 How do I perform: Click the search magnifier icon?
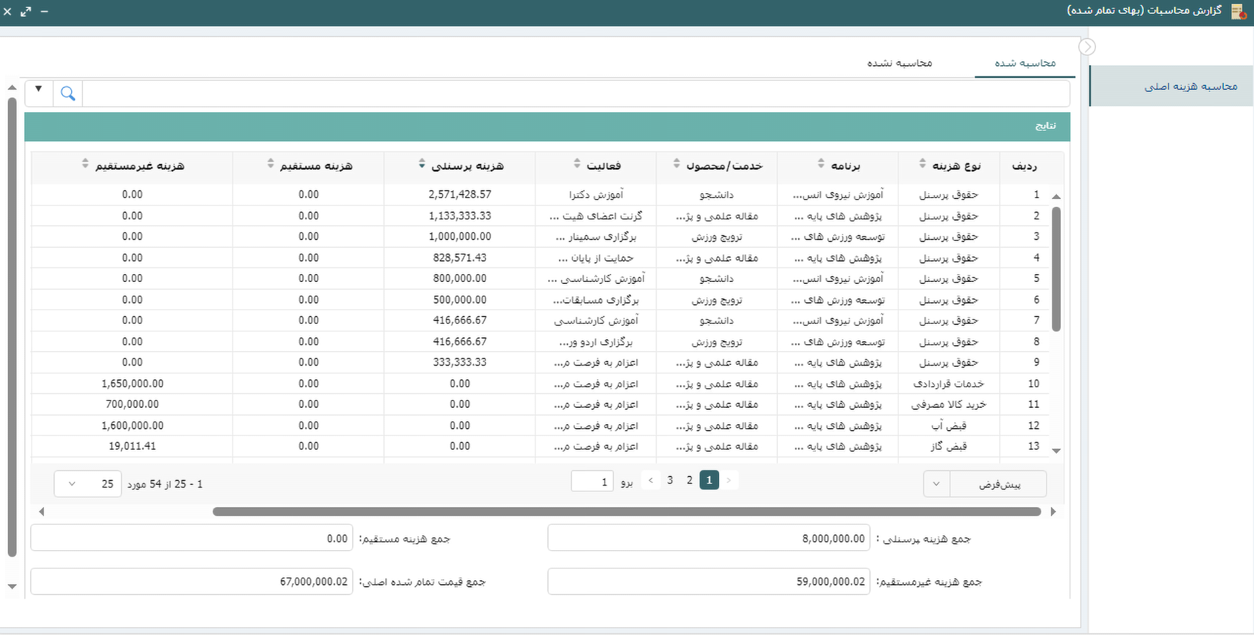coord(67,93)
